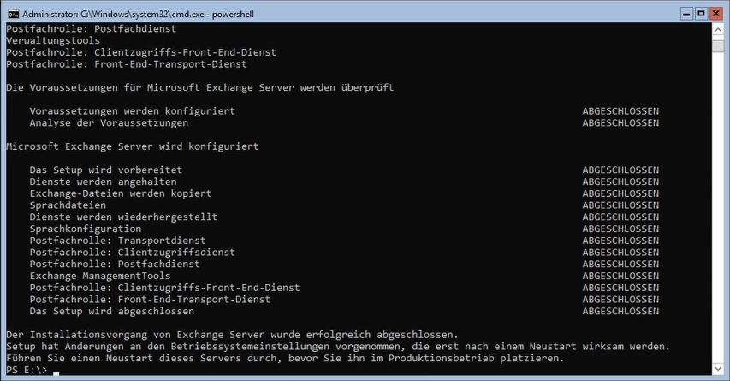The image size is (730, 381).
Task: Click ABGESCHLOSSEN beside 'Das Setup wird abgeschlossen'
Action: coord(620,311)
